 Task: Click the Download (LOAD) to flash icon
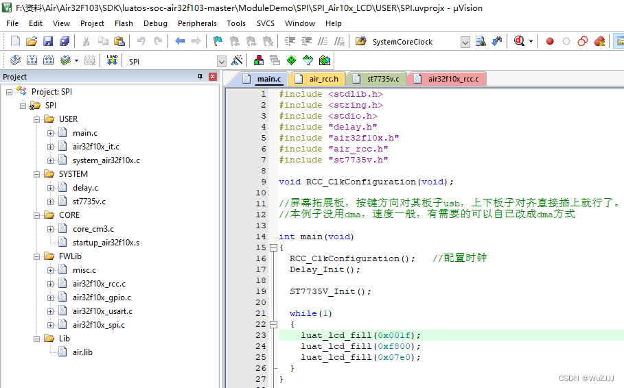112,61
